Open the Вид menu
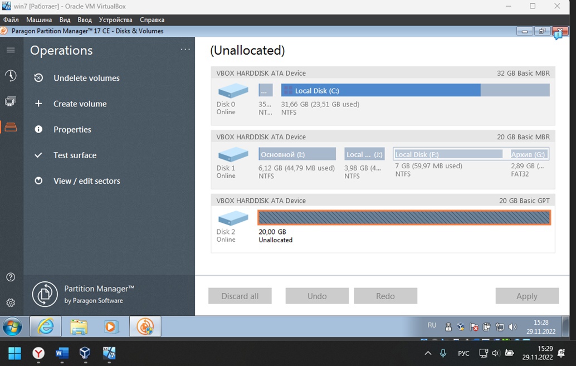This screenshot has width=576, height=366. [65, 19]
